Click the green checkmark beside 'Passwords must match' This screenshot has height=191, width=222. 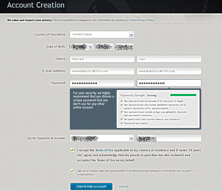(x=122, y=123)
